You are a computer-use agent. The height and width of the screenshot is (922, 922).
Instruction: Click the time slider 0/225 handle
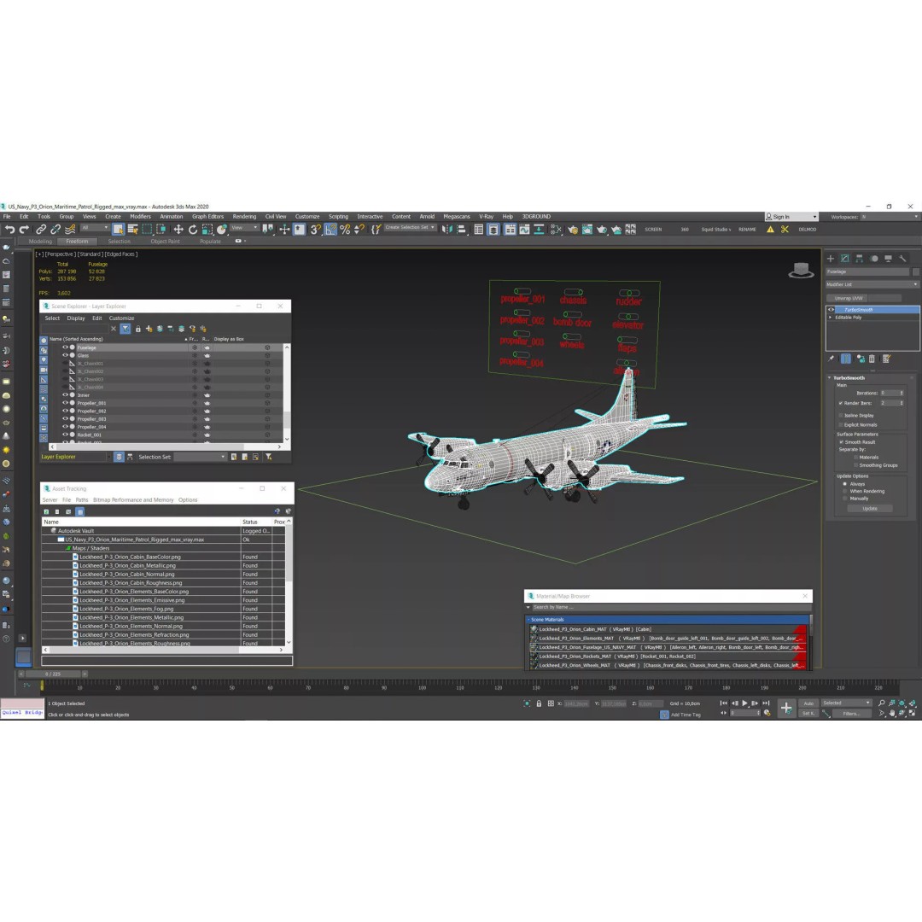tap(52, 674)
